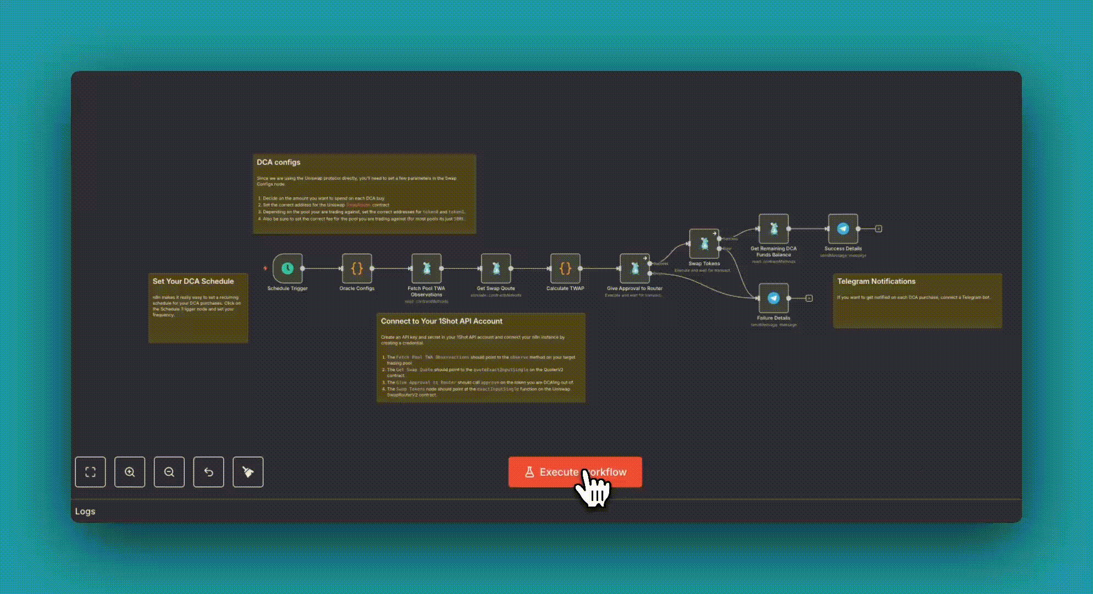1093x594 pixels.
Task: Click the undo reset-zoom arrow button
Action: click(x=208, y=472)
